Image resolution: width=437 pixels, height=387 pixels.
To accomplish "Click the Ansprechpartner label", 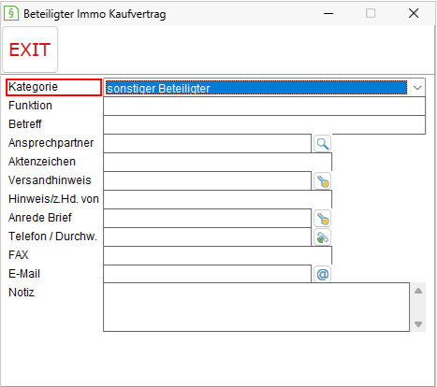I will point(51,143).
